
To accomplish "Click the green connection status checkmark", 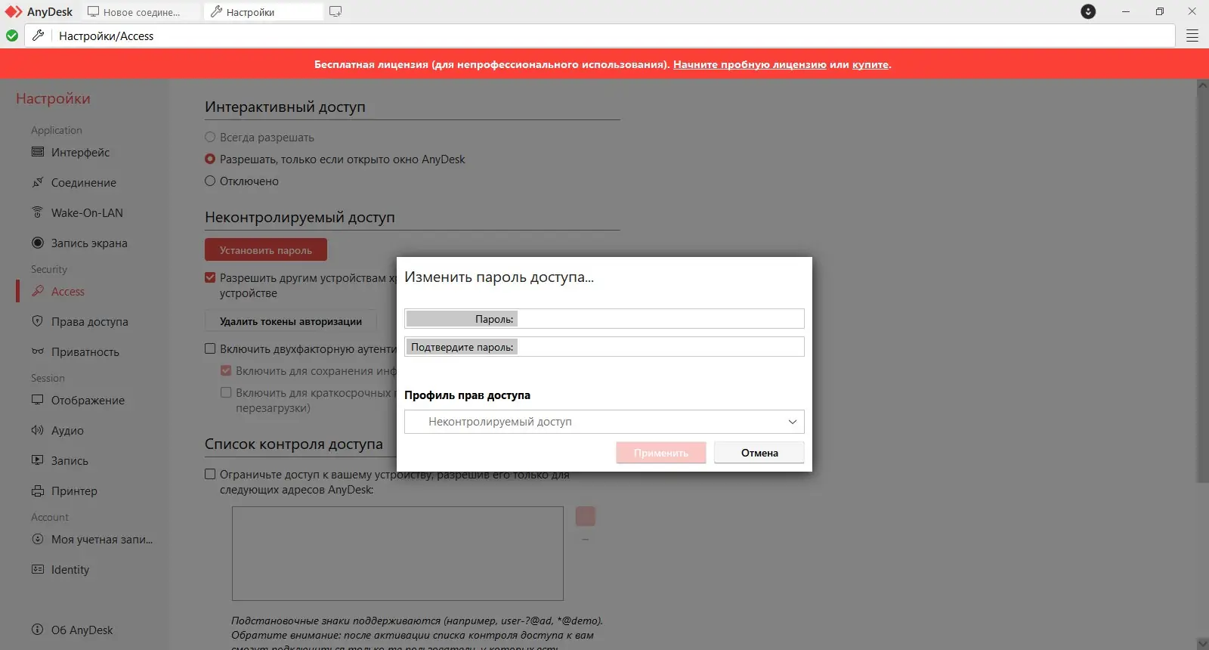I will point(12,36).
